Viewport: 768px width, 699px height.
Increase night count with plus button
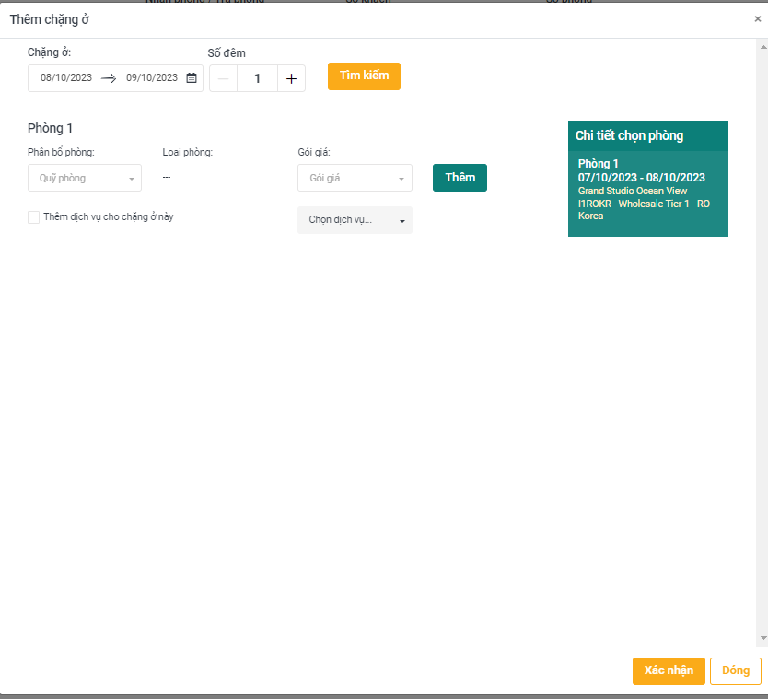pyautogui.click(x=291, y=78)
